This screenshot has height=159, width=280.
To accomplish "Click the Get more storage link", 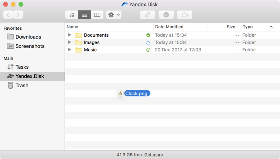I will click(x=153, y=155).
